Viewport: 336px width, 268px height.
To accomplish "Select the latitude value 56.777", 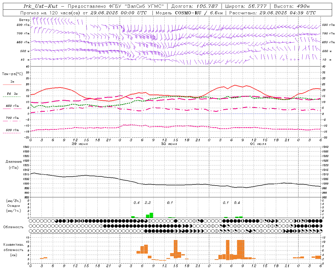I will click(x=258, y=6).
